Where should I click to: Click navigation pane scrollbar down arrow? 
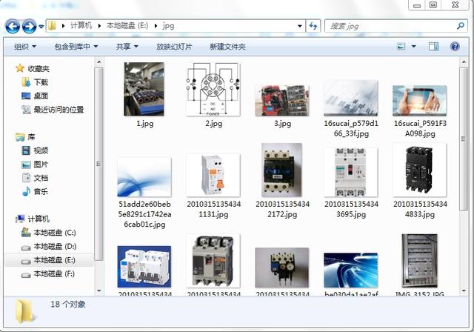coord(99,291)
